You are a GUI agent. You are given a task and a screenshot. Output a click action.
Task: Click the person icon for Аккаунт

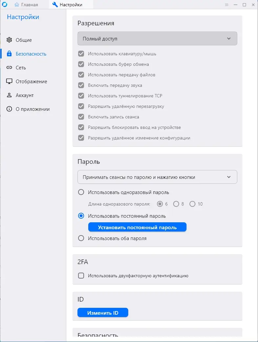[9, 95]
